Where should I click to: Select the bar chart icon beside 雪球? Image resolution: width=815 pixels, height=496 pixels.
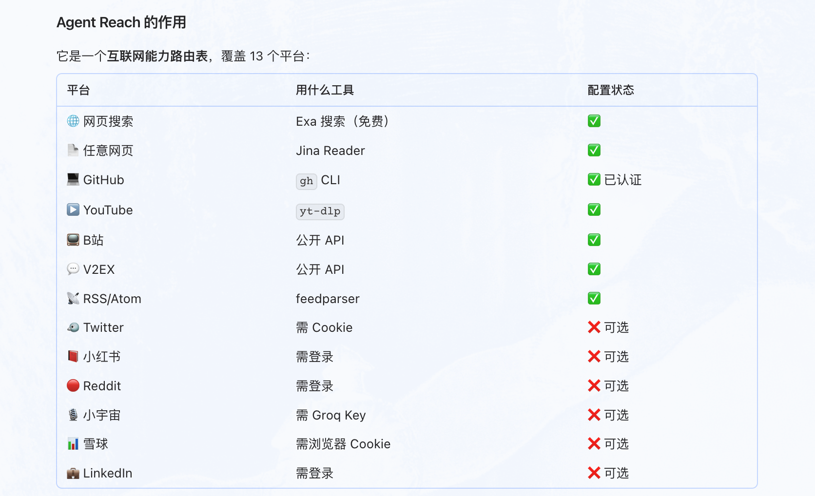click(x=73, y=444)
